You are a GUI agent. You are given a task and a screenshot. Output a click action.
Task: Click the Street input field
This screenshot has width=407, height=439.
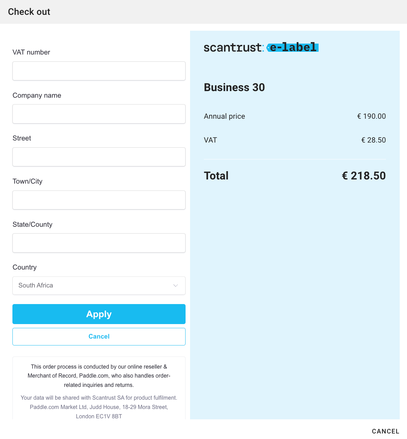point(99,157)
